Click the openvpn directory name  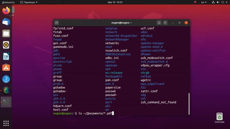point(111,65)
